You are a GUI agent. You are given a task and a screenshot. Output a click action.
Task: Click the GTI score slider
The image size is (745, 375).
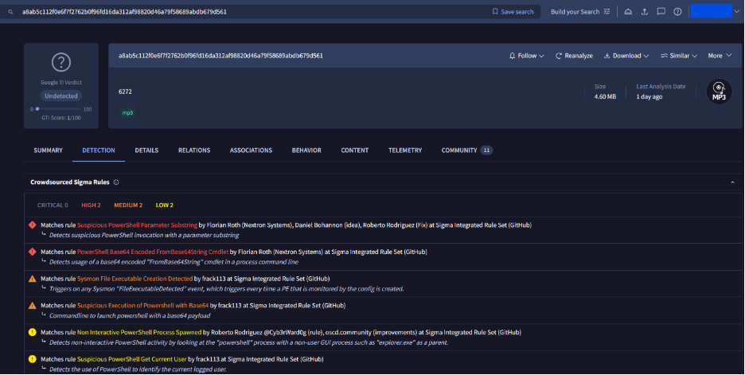(58, 109)
